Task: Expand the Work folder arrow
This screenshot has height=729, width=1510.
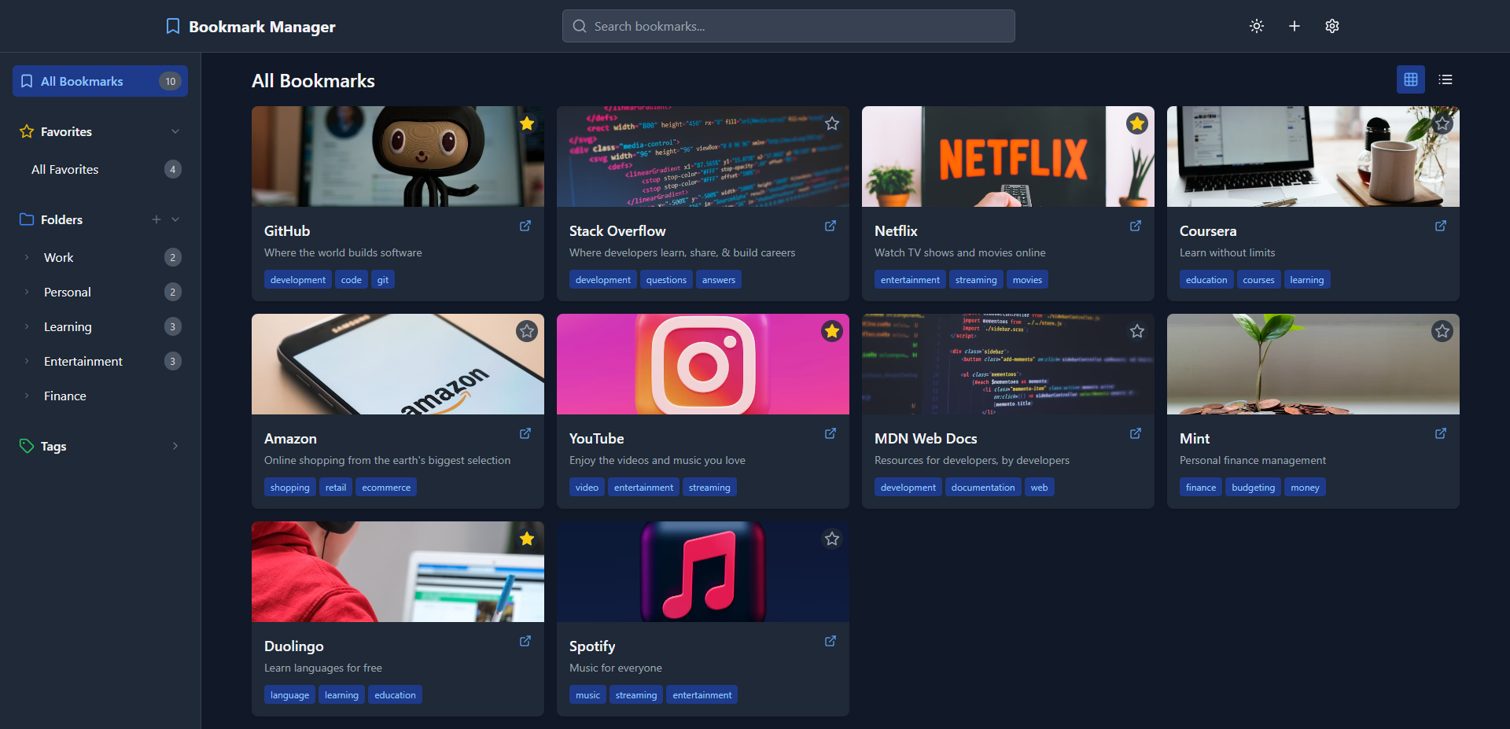Action: (x=27, y=257)
